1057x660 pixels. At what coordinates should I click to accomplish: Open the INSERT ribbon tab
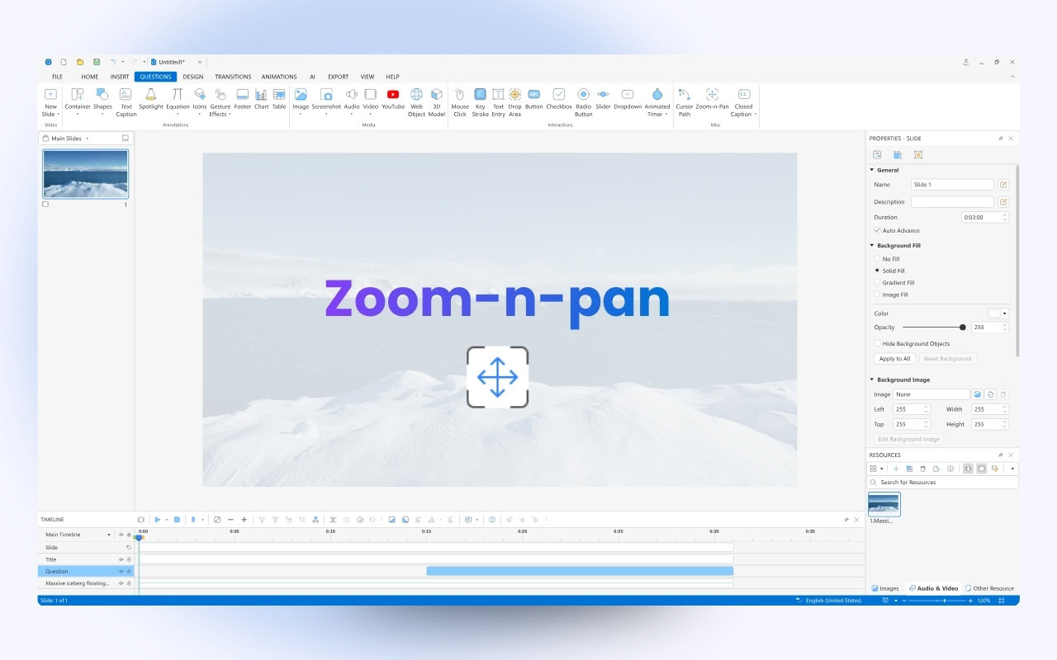[120, 77]
